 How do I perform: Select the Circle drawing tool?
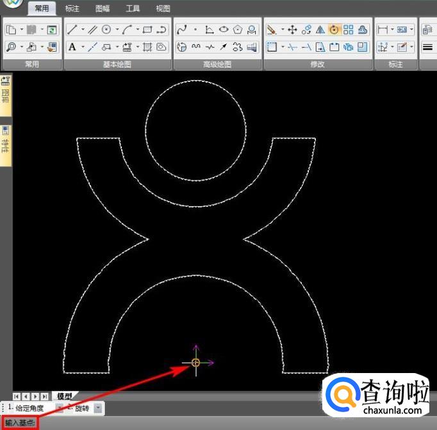(x=106, y=30)
